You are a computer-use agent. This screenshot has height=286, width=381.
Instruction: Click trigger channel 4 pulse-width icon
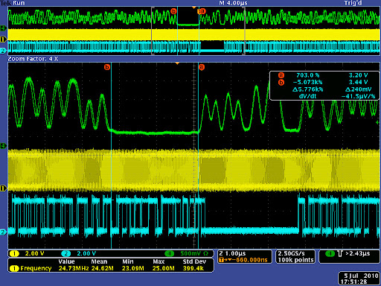(x=340, y=253)
